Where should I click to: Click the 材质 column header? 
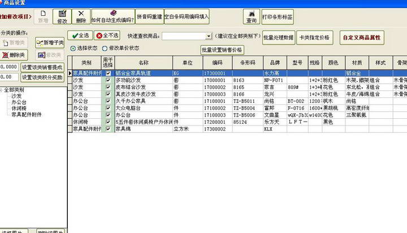point(357,63)
